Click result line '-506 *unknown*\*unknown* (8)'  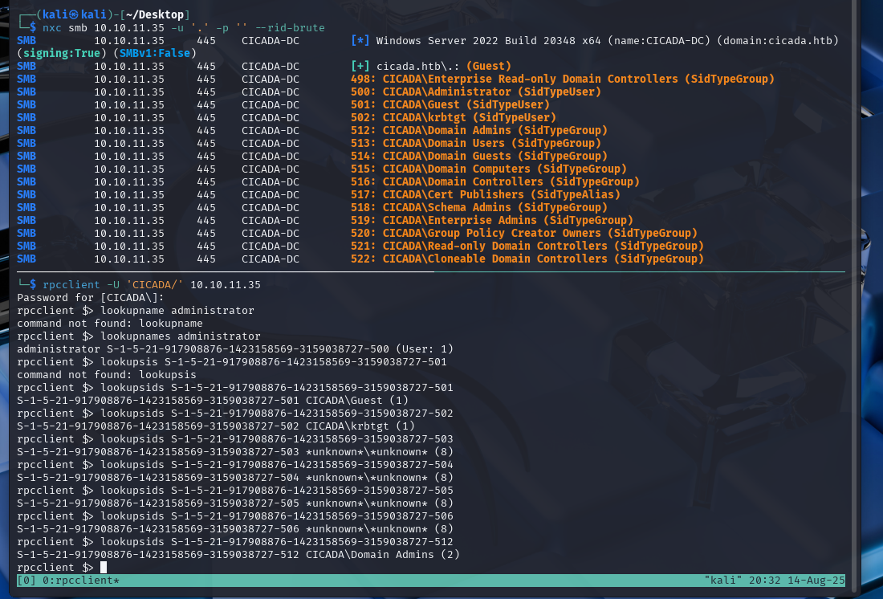click(x=235, y=529)
